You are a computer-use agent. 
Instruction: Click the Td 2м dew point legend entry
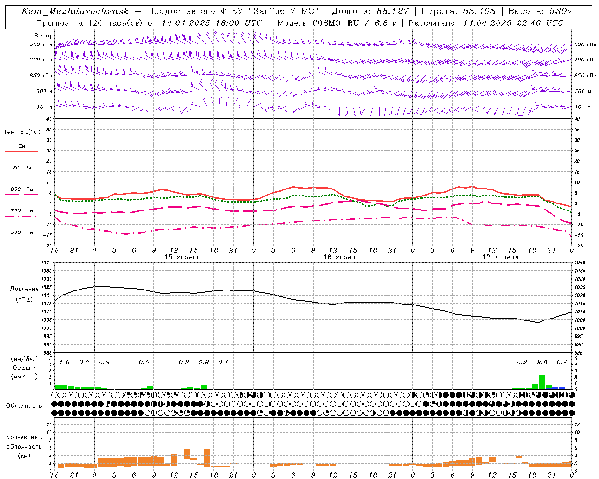(22, 167)
